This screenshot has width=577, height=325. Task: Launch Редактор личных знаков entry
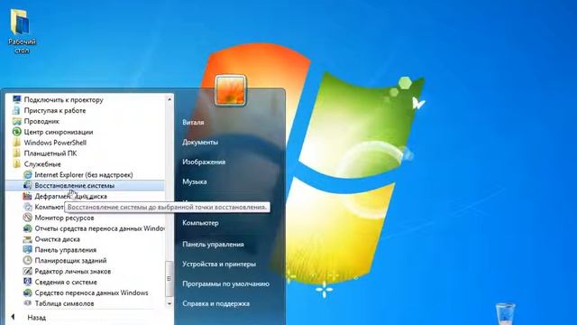click(x=73, y=271)
